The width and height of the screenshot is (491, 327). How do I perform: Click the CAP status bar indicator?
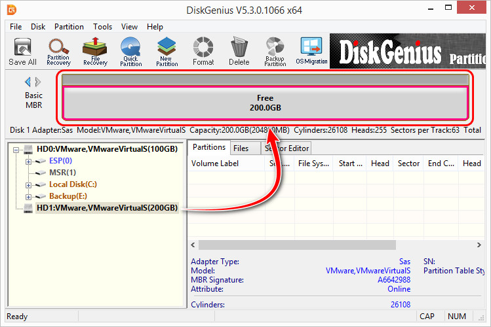(427, 317)
